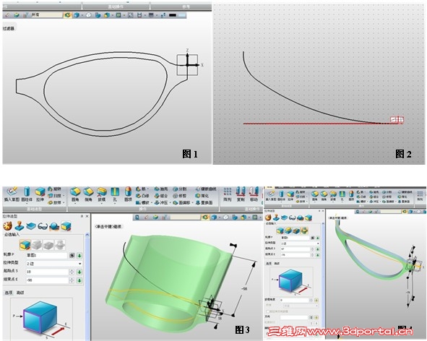Click the Profile P input field in figure 3

click(46, 256)
